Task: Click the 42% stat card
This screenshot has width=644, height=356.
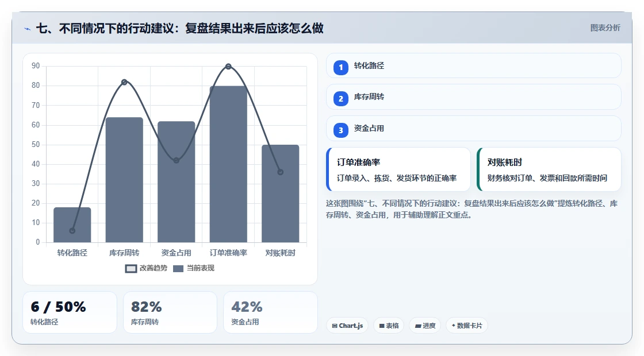Action: point(271,312)
